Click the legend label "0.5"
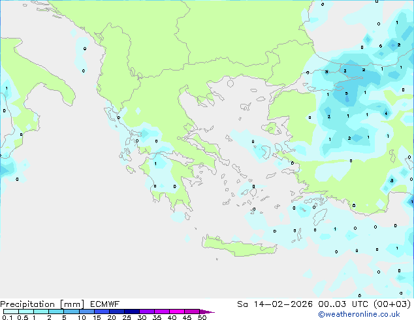This screenshot has width=414, height=320. 23,317
